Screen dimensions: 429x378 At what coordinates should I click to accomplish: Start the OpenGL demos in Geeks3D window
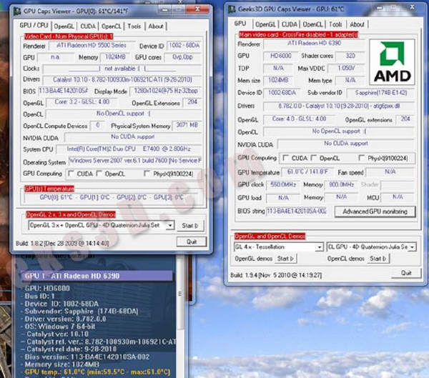point(285,259)
